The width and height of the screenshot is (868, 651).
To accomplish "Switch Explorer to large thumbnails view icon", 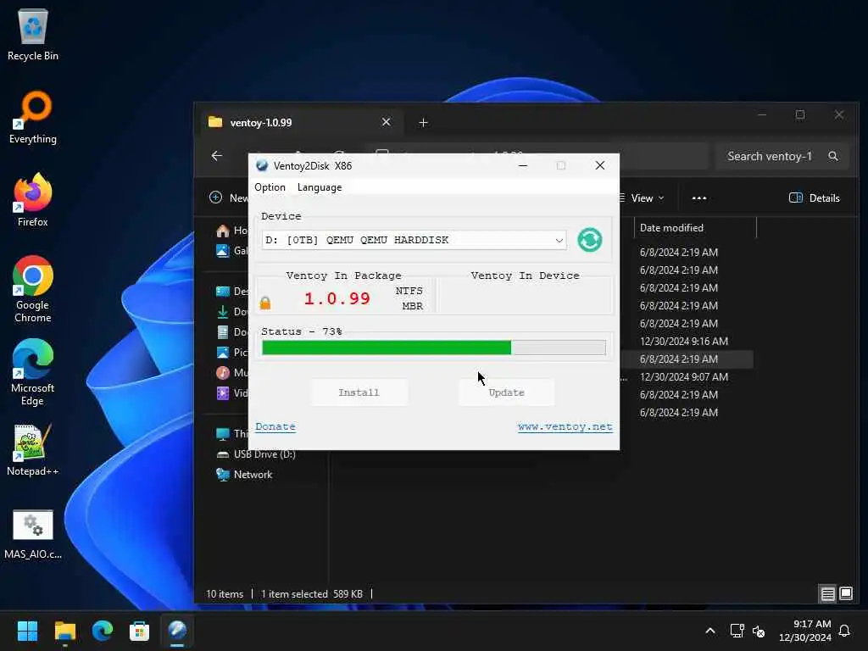I will pyautogui.click(x=846, y=594).
